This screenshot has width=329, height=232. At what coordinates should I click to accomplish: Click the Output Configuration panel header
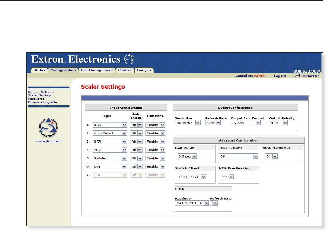point(235,108)
